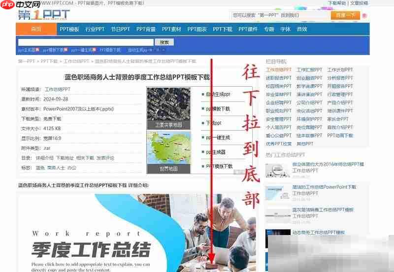The width and height of the screenshot is (394, 272).
Task: Open 字体 in the navigation bar
Action: (286, 29)
